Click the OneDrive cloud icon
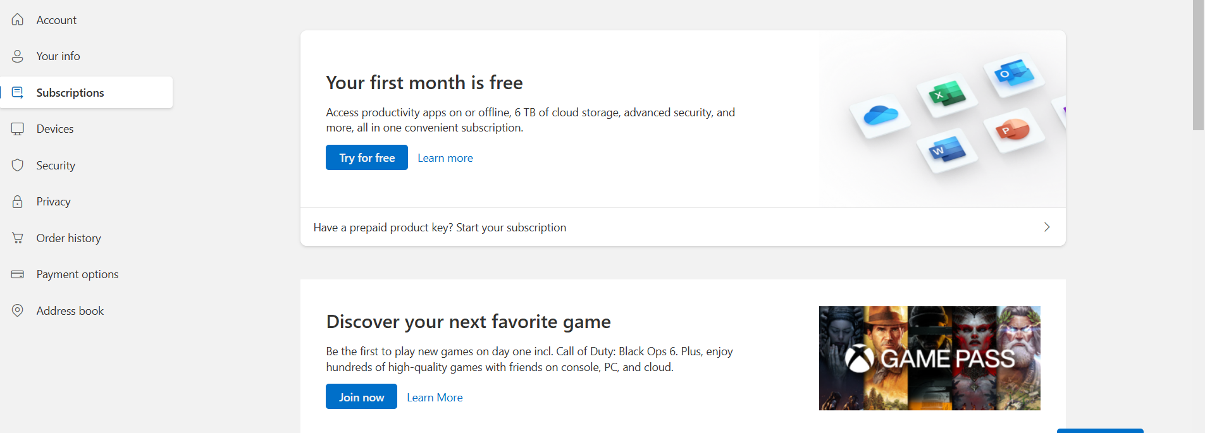This screenshot has height=433, width=1205. (x=881, y=116)
